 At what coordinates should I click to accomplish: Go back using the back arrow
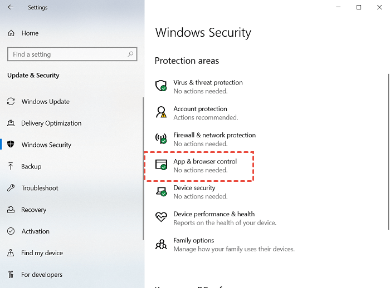pyautogui.click(x=11, y=8)
